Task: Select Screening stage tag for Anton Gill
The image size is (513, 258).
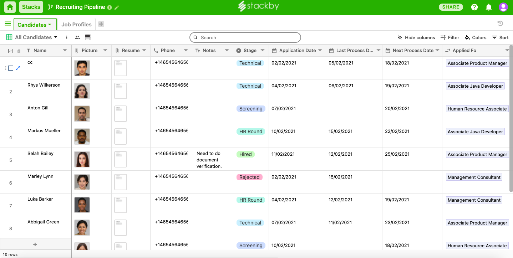Action: pyautogui.click(x=251, y=109)
